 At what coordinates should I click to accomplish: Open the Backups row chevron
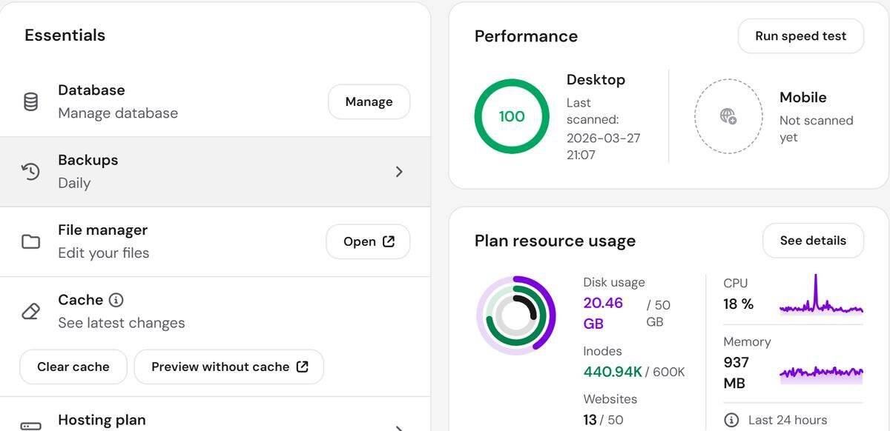(x=399, y=172)
